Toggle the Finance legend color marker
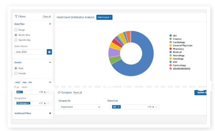 pyautogui.click(x=171, y=39)
